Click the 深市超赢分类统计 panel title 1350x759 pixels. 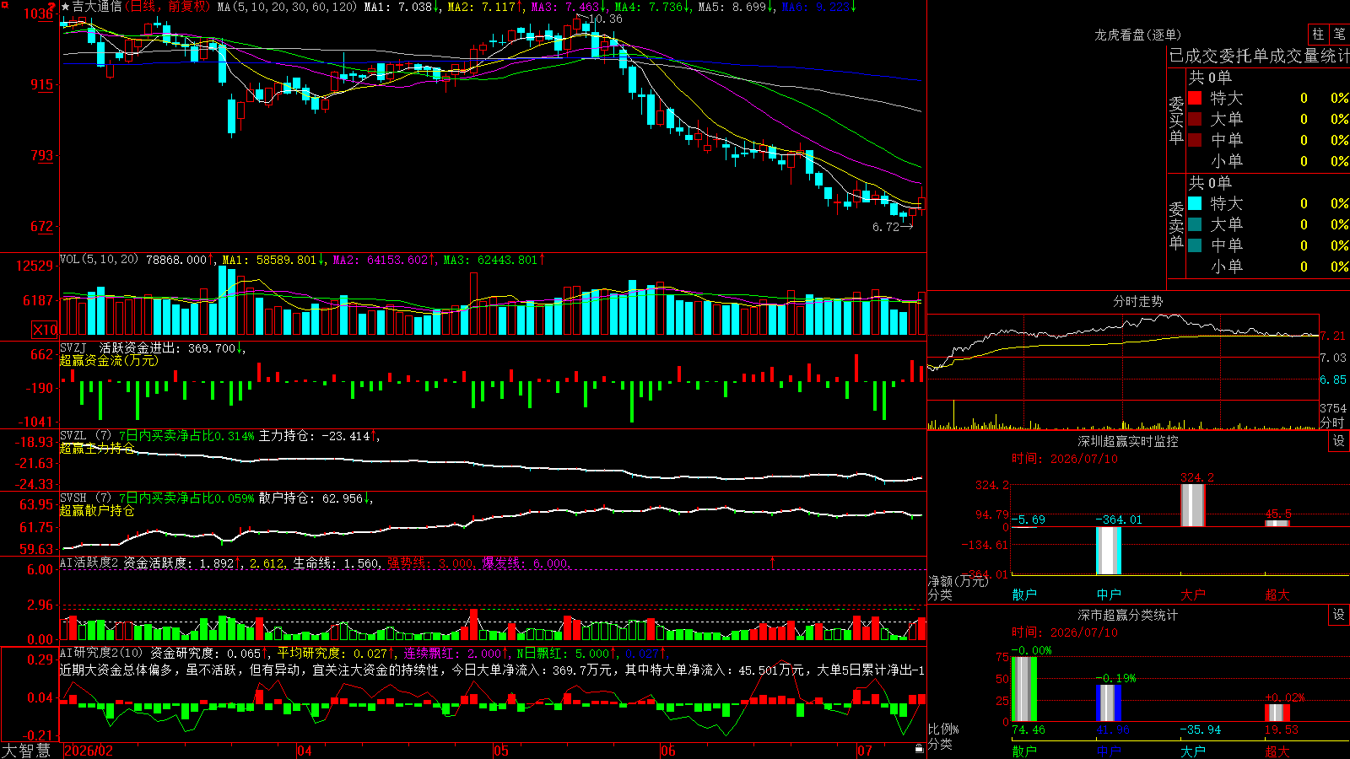coord(1127,615)
